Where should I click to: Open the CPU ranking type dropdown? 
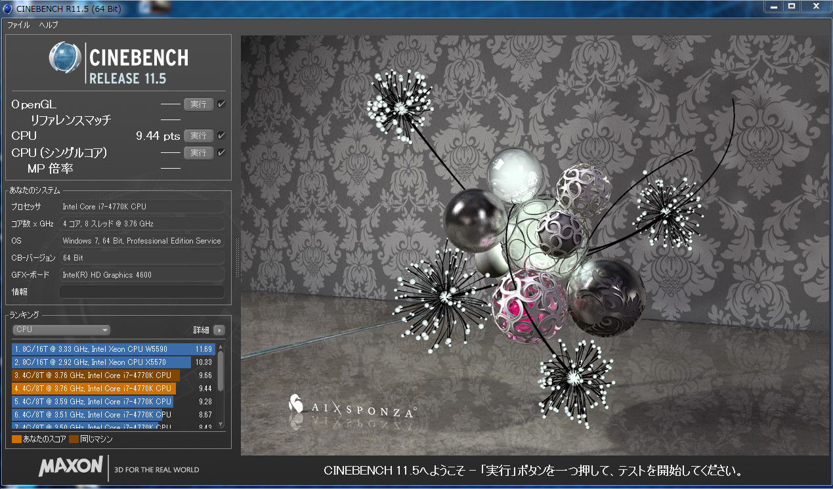[61, 330]
